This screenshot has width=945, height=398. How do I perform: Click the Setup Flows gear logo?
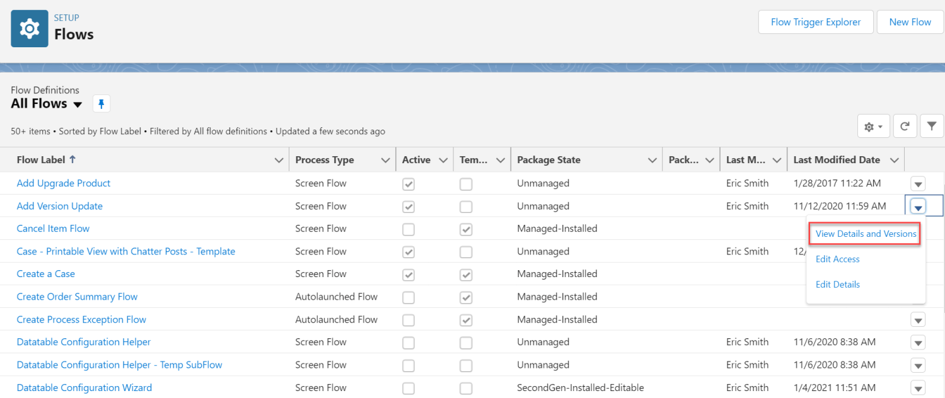[x=28, y=28]
